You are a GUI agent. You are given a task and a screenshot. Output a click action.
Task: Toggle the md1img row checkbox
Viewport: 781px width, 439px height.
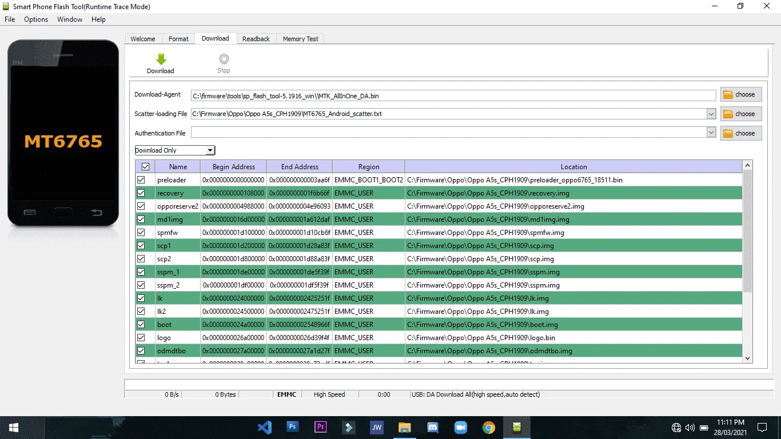click(141, 219)
